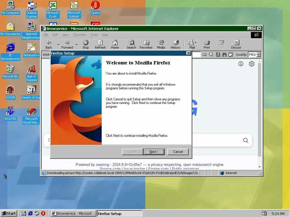Viewport: 290px width, 217px height.
Task: Click the Quality PNG field
Action: click(x=252, y=55)
